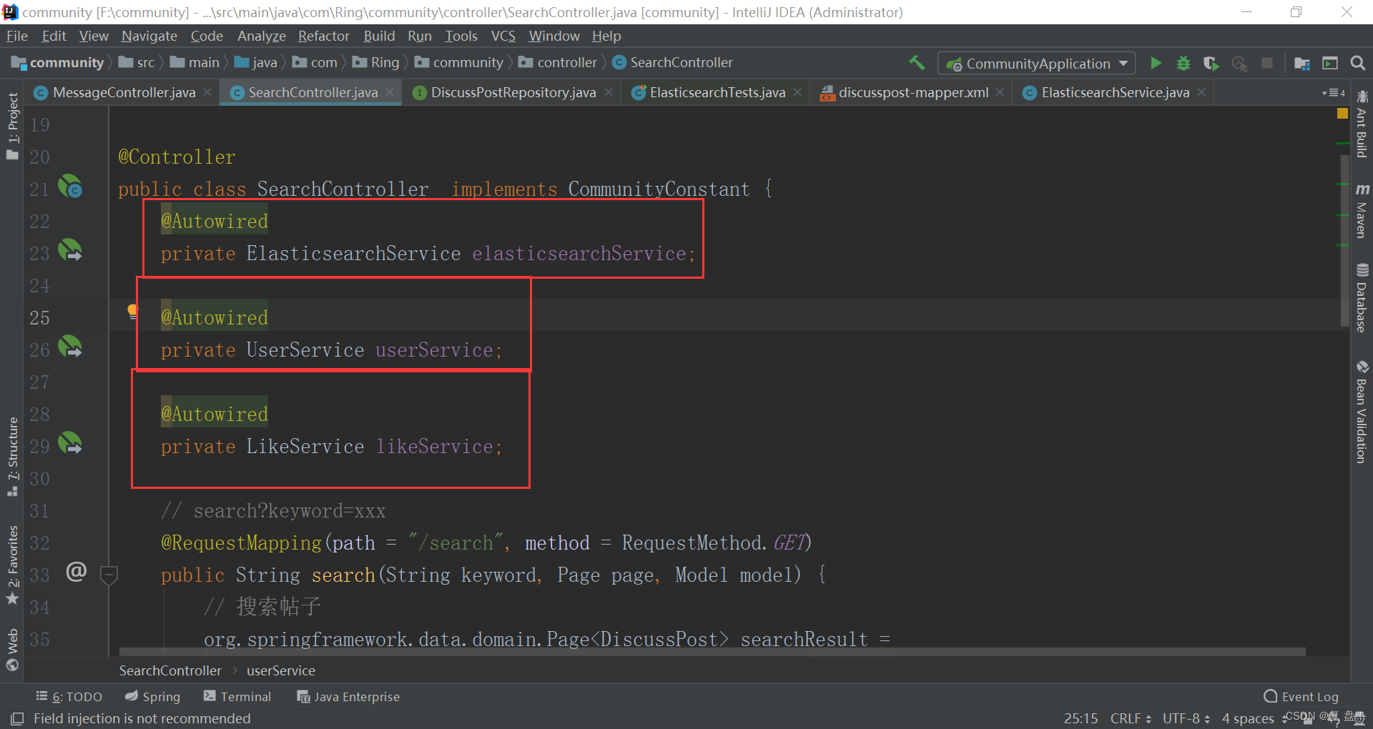Open the Java Enterprise tool window
This screenshot has width=1373, height=729.
[348, 696]
